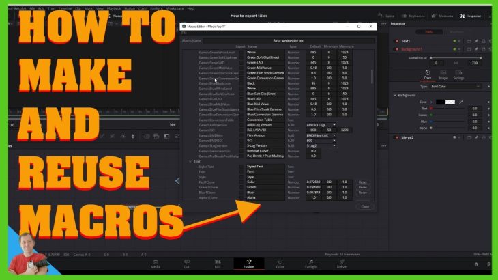This screenshot has width=498, height=280.
Task: Reset the Color Red1Clone default value
Action: coord(363,182)
